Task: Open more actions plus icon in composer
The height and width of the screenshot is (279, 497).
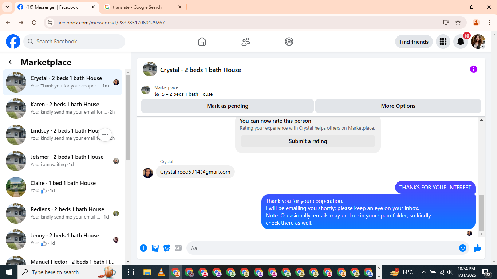Action: point(143,248)
